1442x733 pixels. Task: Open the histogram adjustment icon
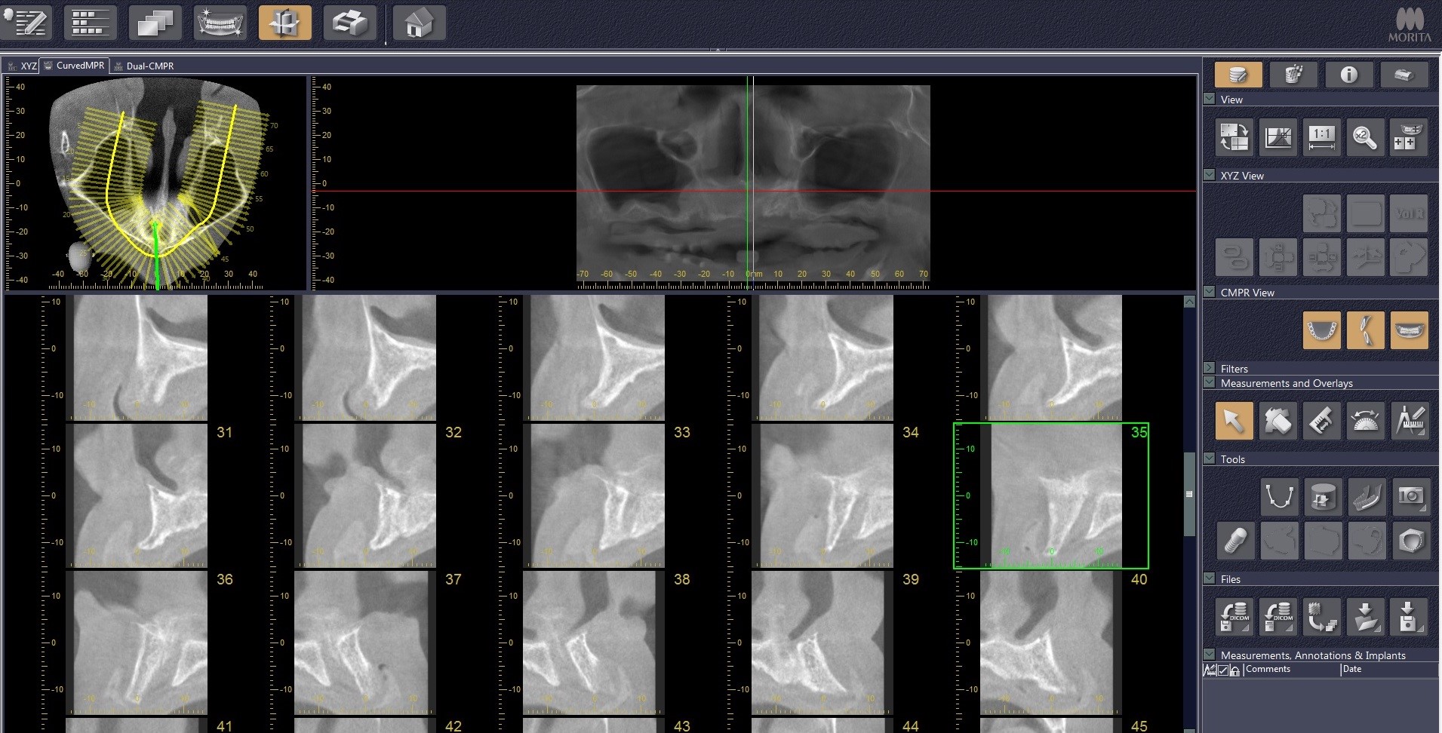pos(1278,137)
